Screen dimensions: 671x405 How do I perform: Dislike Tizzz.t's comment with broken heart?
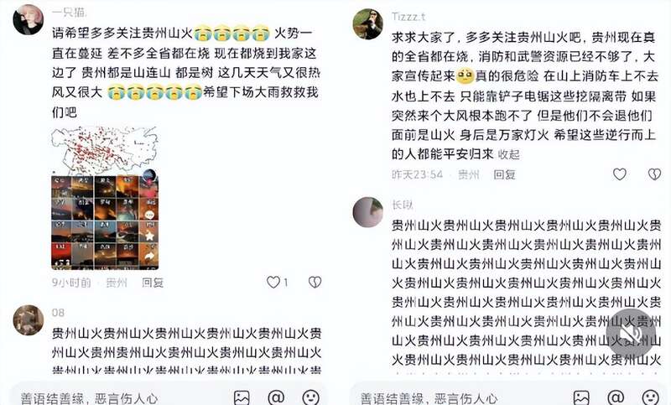[655, 174]
